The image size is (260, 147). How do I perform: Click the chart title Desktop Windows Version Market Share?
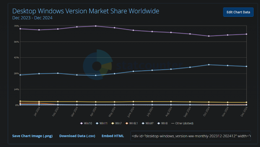[x=86, y=11]
